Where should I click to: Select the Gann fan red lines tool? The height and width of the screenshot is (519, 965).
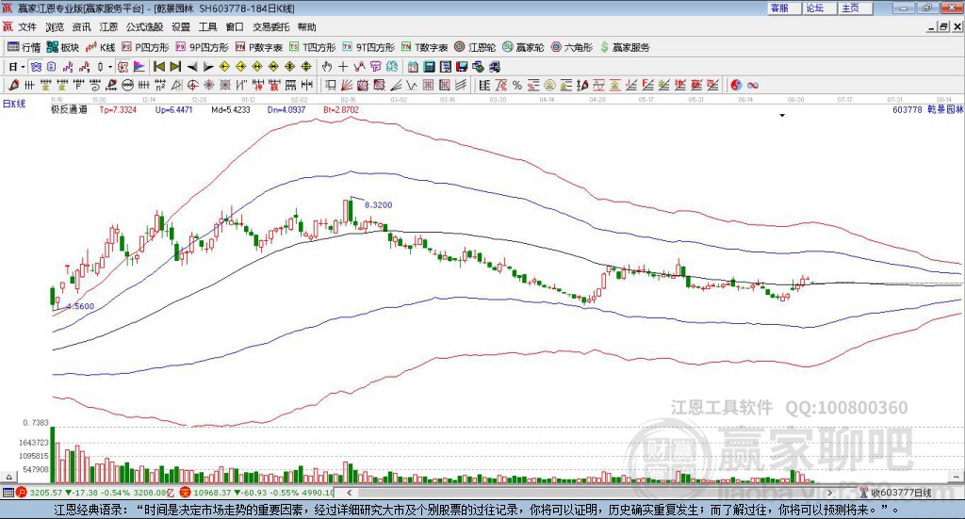(x=347, y=86)
